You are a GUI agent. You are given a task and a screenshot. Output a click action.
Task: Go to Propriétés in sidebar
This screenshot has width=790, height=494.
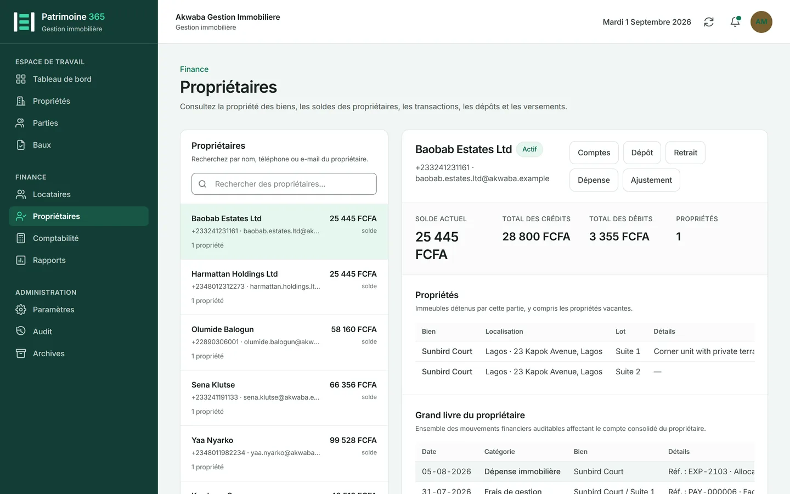point(79,101)
